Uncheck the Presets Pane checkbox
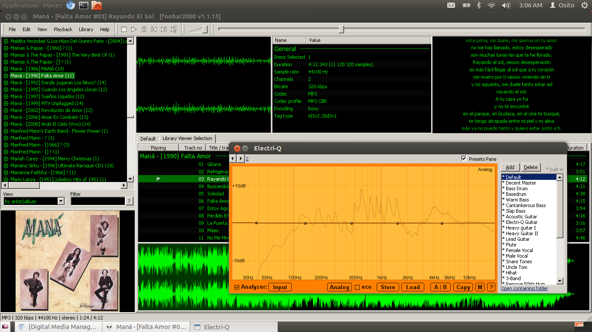Image resolution: width=592 pixels, height=332 pixels. click(464, 159)
